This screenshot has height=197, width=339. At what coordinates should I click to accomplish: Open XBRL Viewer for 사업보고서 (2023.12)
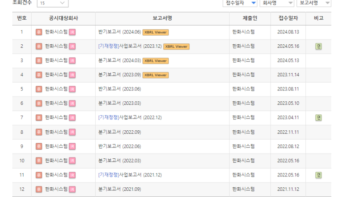(x=176, y=47)
